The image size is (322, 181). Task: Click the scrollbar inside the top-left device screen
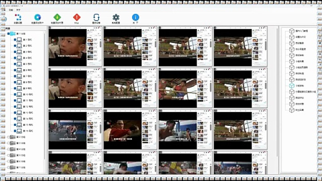coord(101,44)
